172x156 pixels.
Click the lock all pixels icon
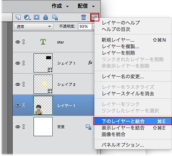[x=45, y=17]
